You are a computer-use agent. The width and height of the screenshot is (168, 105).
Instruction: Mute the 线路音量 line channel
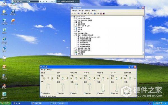pyautogui.click(x=98, y=93)
